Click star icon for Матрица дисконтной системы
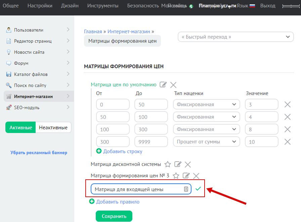This screenshot has height=222, width=301. coord(168,164)
